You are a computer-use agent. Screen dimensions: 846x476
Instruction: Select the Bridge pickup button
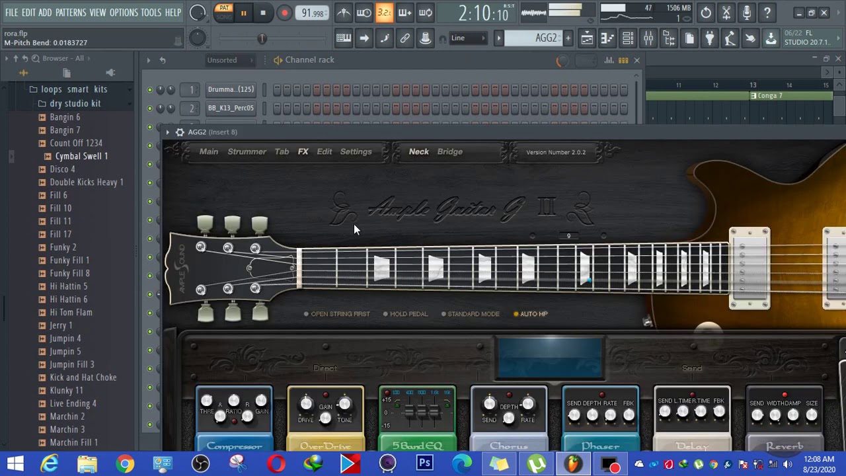(x=449, y=151)
